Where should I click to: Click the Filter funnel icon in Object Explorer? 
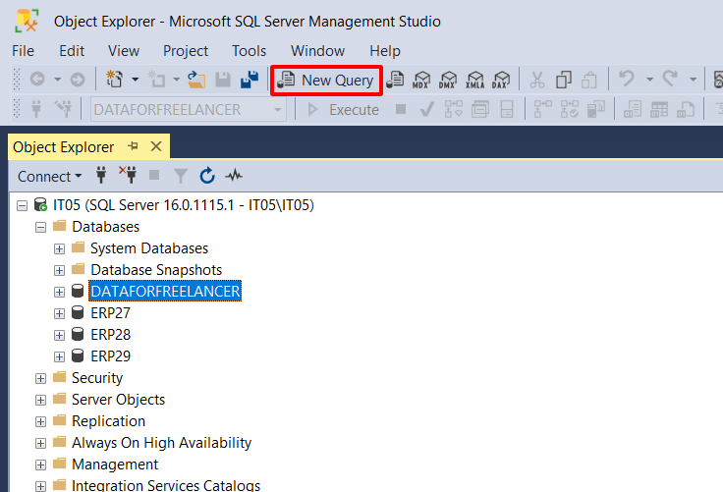(x=181, y=176)
